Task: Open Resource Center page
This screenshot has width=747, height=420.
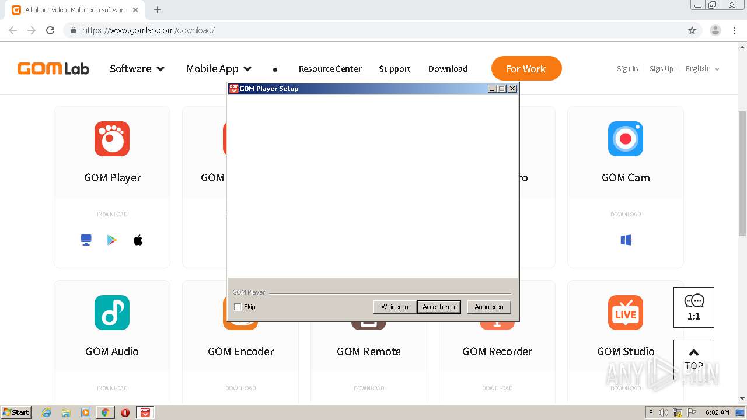Action: (330, 69)
